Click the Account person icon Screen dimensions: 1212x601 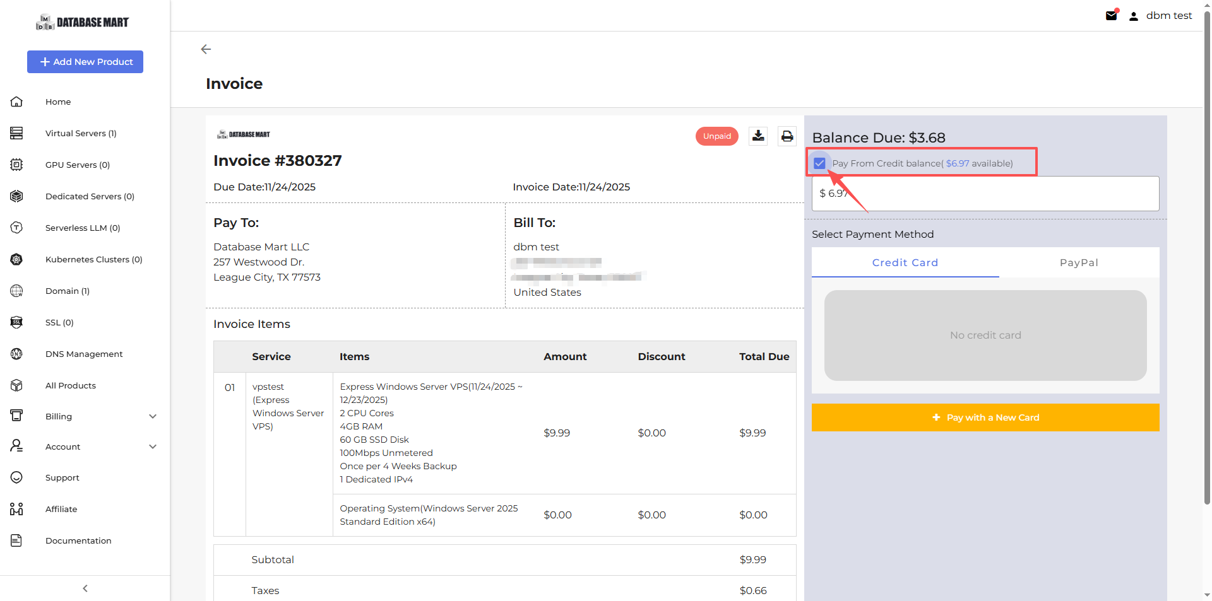point(16,446)
